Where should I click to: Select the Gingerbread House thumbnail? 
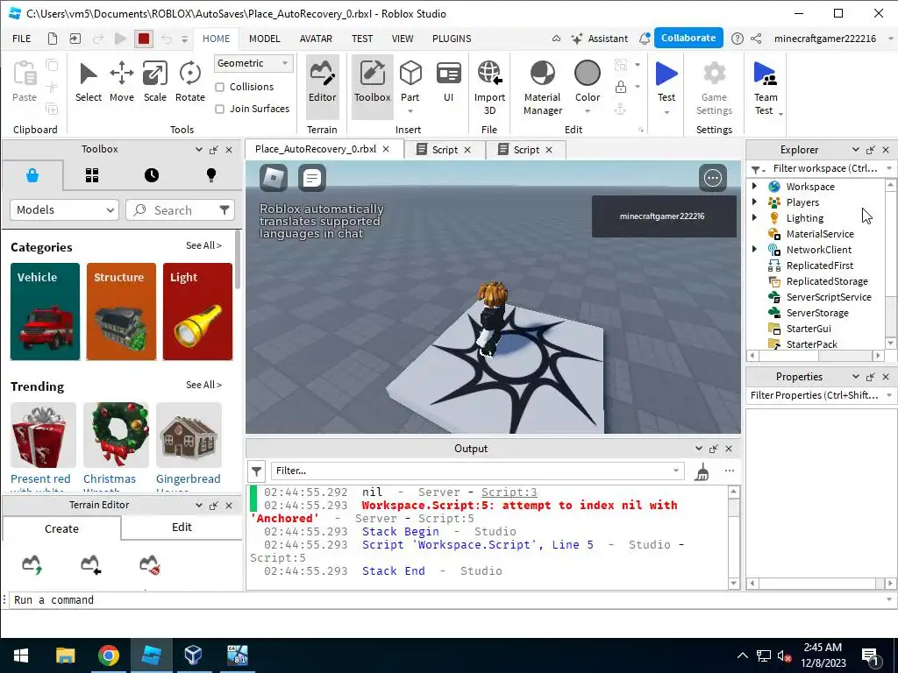189,435
